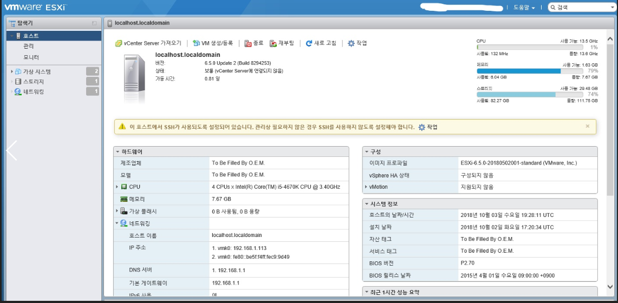Collapse 최근 1시간 성능 요약 panel
The width and height of the screenshot is (618, 303).
click(367, 292)
